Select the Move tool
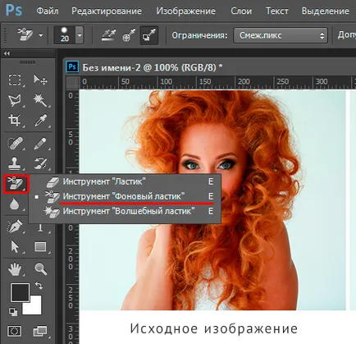The image size is (356, 344). pyautogui.click(x=40, y=80)
